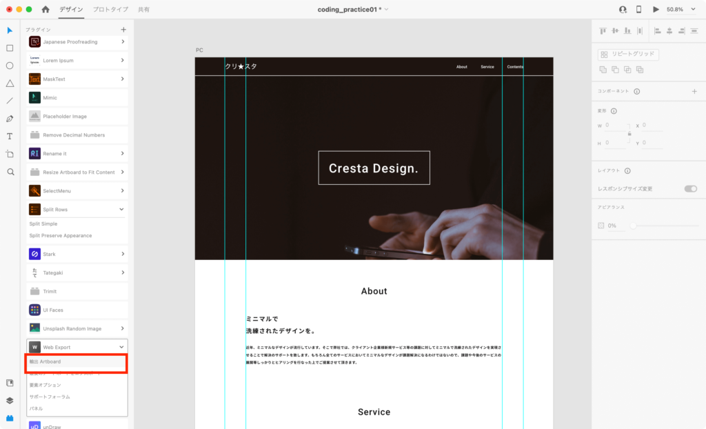Run Remove Decimal Numbers plugin

pyautogui.click(x=77, y=134)
